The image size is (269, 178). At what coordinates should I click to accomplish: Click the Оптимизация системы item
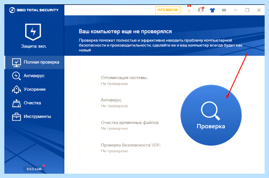pos(124,78)
